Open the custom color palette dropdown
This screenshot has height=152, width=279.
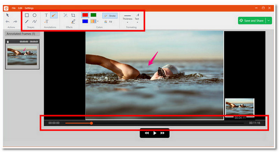pos(98,22)
